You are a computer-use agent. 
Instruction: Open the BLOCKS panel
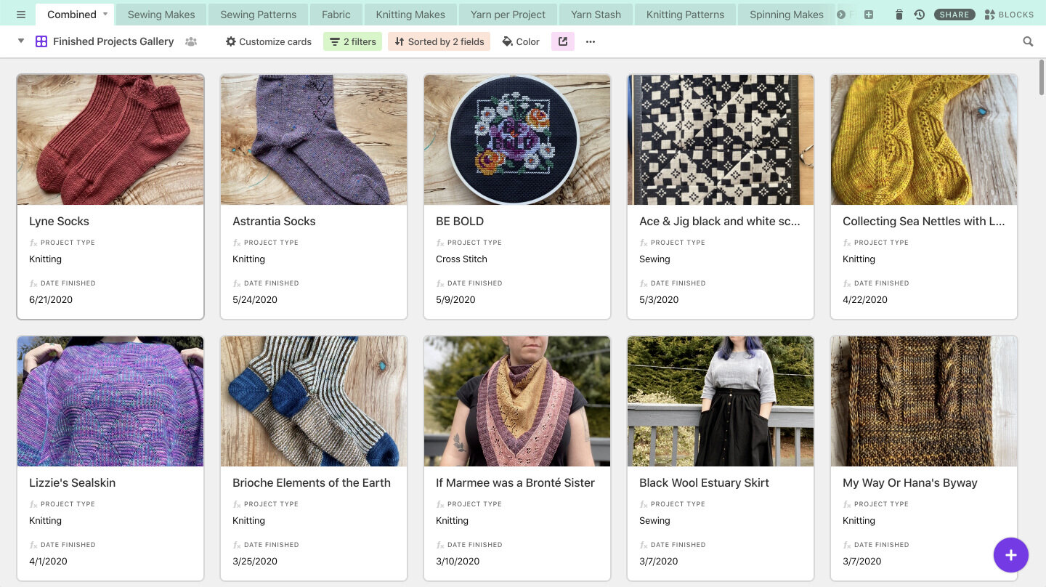(x=1009, y=15)
